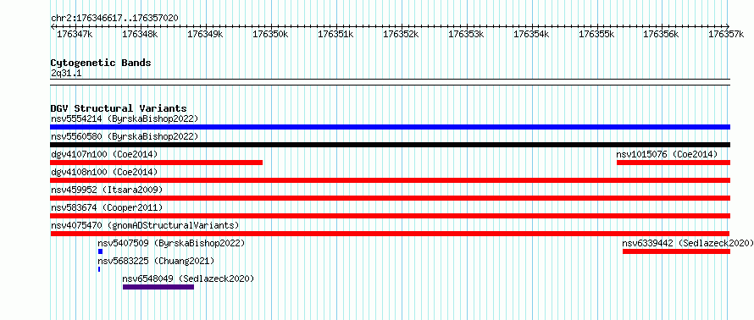Select the purple nsv6548049 variant bar

tap(158, 287)
